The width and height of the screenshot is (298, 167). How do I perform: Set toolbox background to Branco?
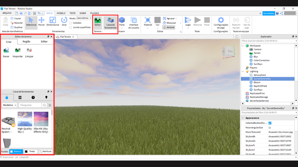16,151
